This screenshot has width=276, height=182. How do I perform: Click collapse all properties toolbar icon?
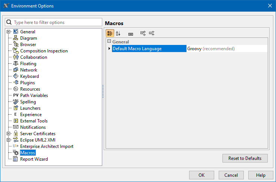coord(152,33)
